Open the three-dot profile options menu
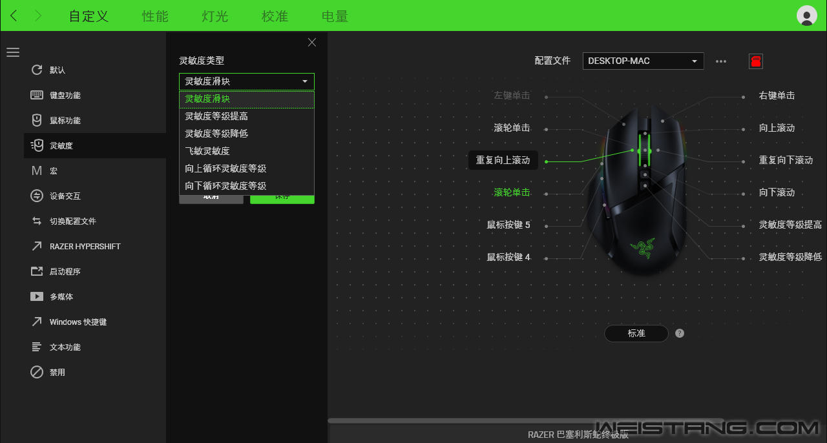 [721, 61]
